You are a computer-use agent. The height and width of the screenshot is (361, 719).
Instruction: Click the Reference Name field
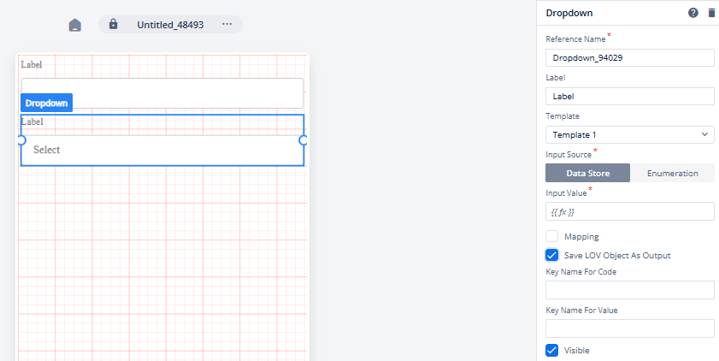(x=629, y=58)
